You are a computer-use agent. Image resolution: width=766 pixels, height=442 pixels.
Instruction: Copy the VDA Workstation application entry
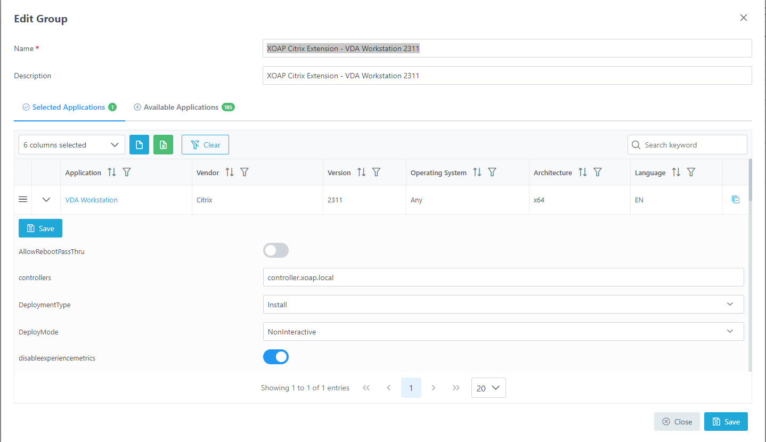[736, 199]
